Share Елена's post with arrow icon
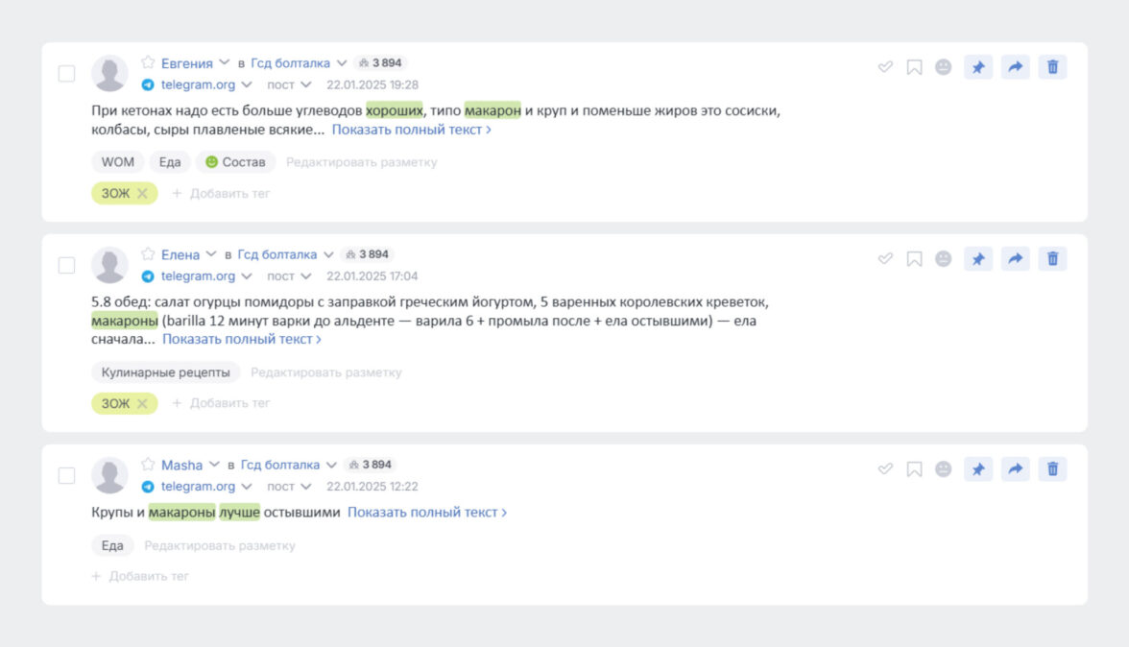 click(1016, 258)
